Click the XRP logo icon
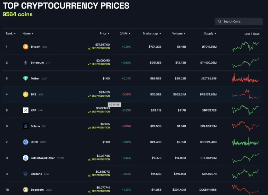Image resolution: width=268 pixels, height=195 pixels. click(x=25, y=110)
